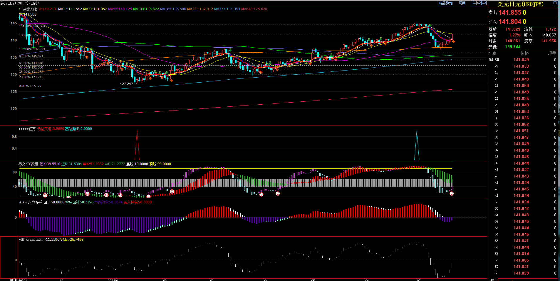This screenshot has height=281, width=560.
Task: Click the smiley signal at chart's far right
Action: point(452,193)
